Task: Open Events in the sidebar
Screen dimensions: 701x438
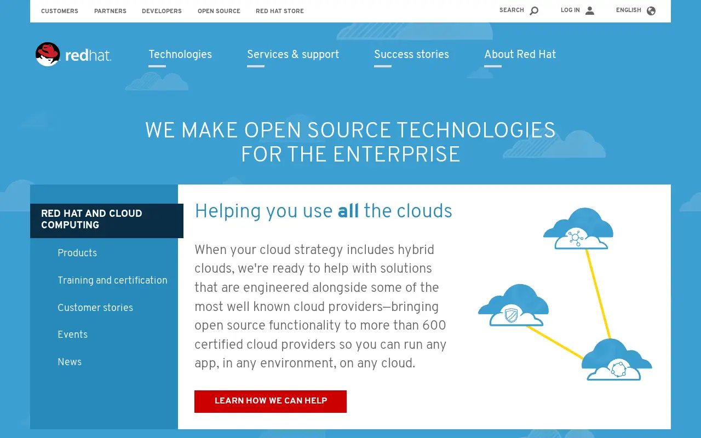Action: 72,335
